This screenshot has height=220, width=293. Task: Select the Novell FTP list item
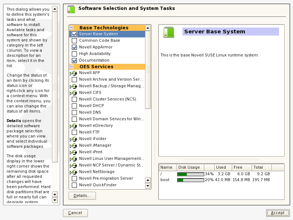(x=89, y=132)
